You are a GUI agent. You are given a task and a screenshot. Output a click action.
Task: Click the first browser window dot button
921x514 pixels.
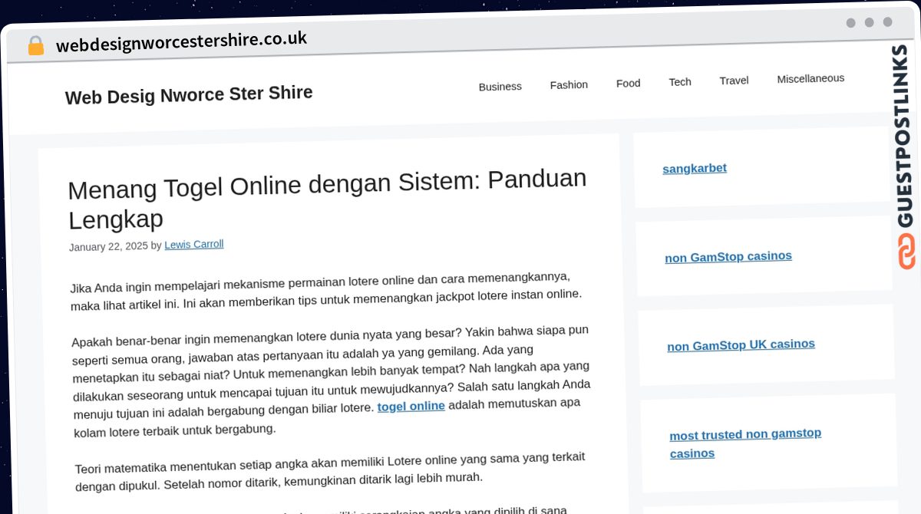pos(850,23)
